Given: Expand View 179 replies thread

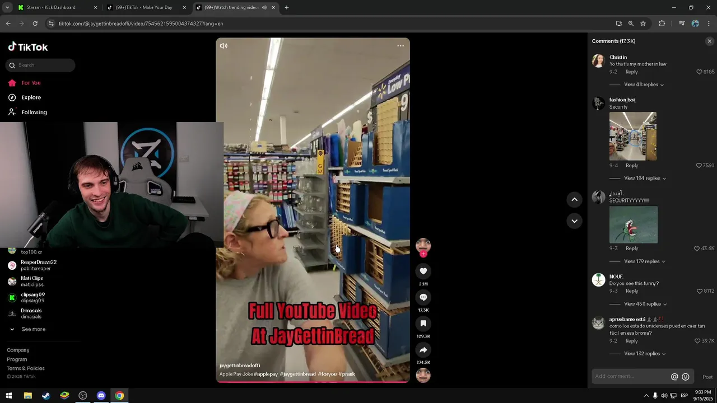Looking at the screenshot, I should 645,261.
